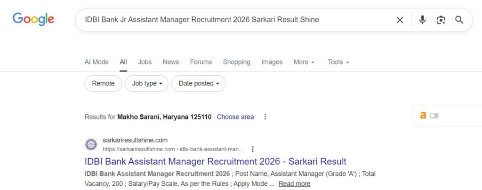The image size is (482, 190).
Task: Click the magnifier search icon
Action: point(459,20)
